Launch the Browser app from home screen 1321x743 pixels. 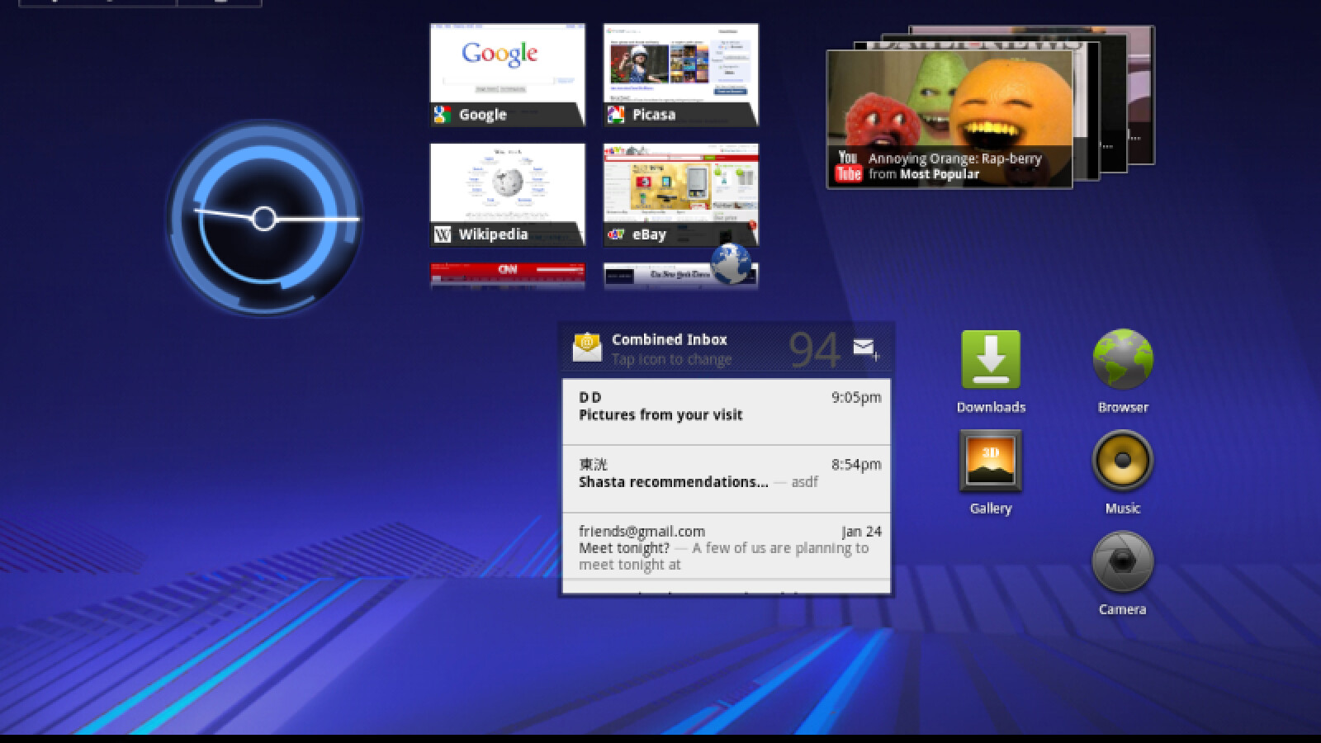1122,361
